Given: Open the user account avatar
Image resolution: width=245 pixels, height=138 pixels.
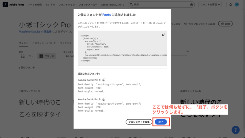Looking at the screenshot, I should coord(237,5).
